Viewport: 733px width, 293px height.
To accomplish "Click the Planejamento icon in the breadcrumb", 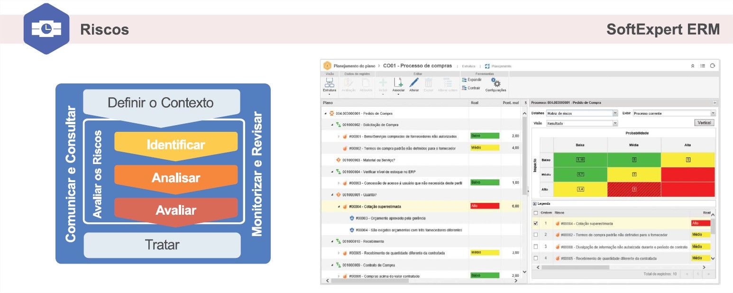I will pyautogui.click(x=487, y=66).
